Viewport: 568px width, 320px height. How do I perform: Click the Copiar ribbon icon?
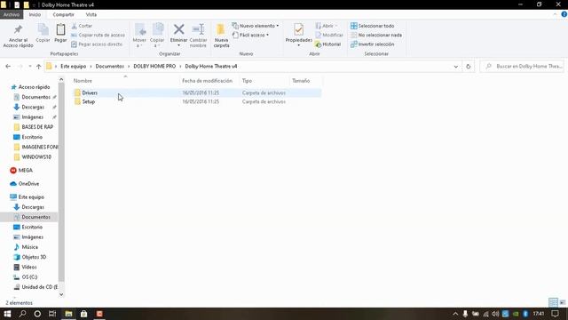click(43, 29)
